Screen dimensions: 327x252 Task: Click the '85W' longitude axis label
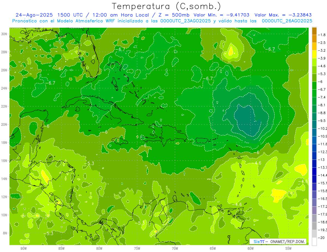point(62,249)
